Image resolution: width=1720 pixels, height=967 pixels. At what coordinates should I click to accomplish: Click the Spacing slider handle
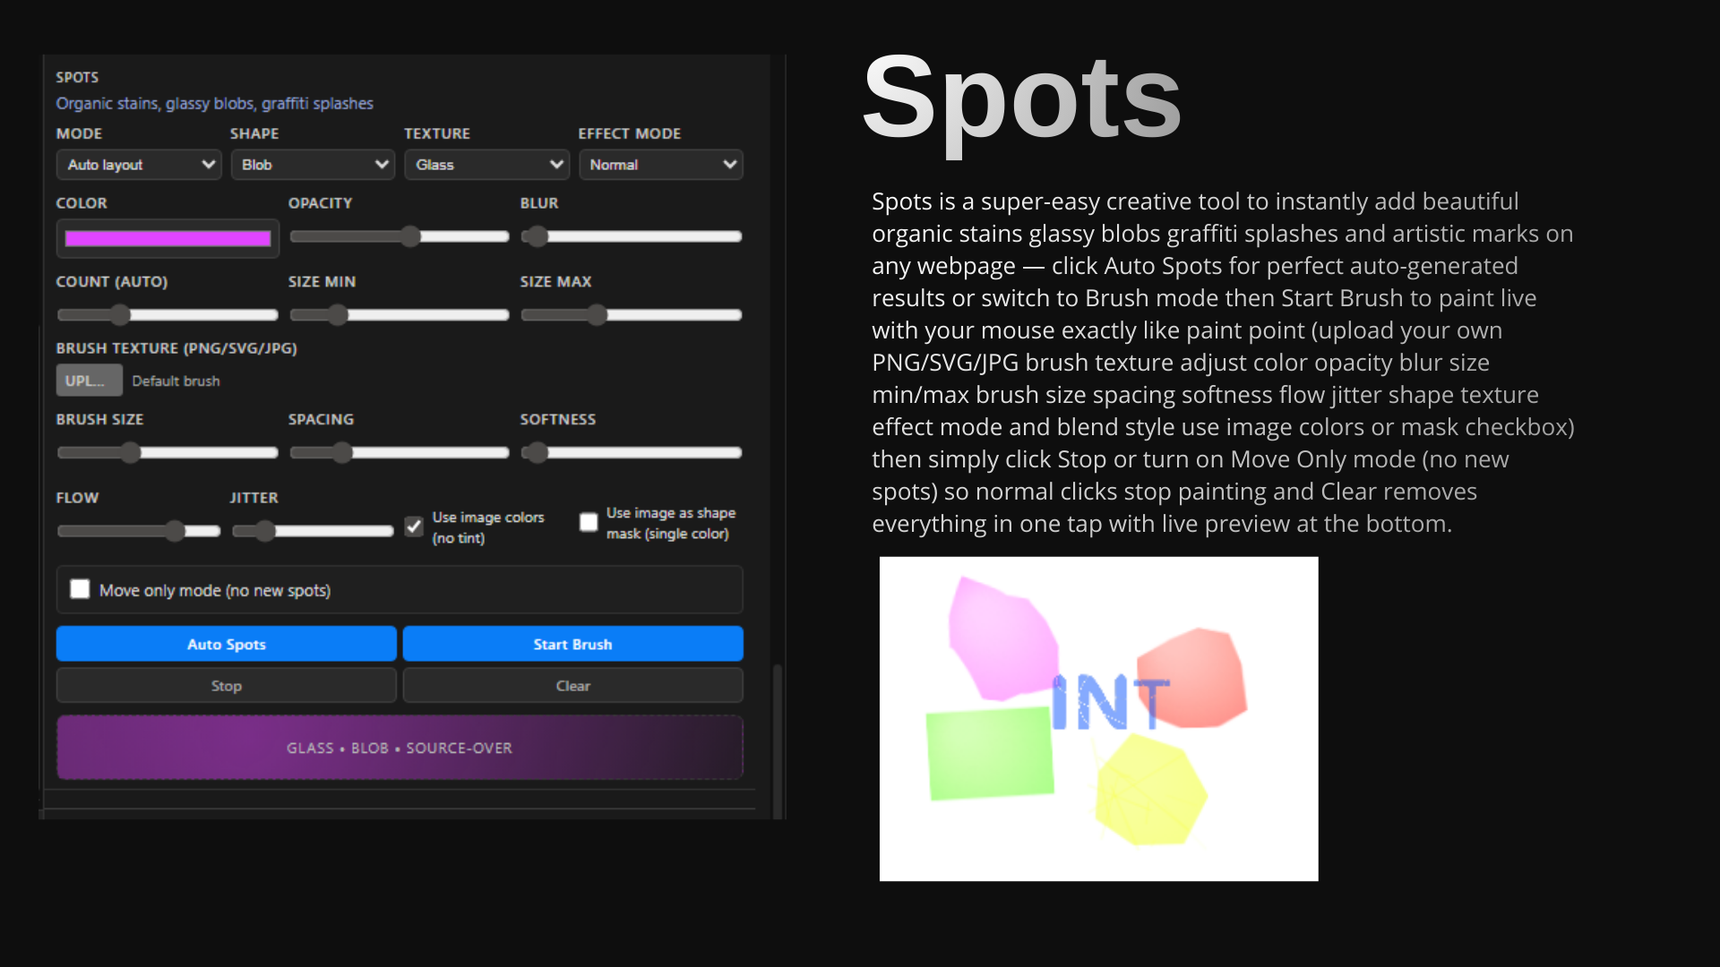[342, 453]
